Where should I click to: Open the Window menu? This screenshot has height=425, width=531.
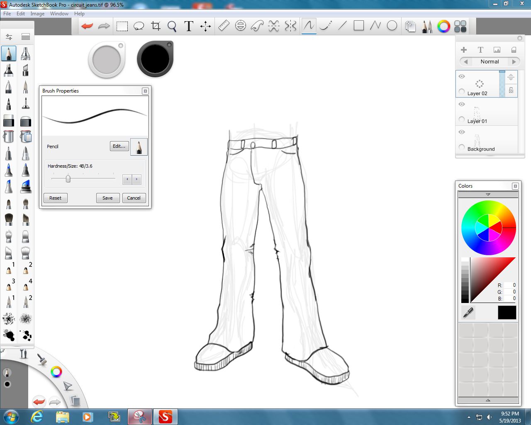point(59,13)
